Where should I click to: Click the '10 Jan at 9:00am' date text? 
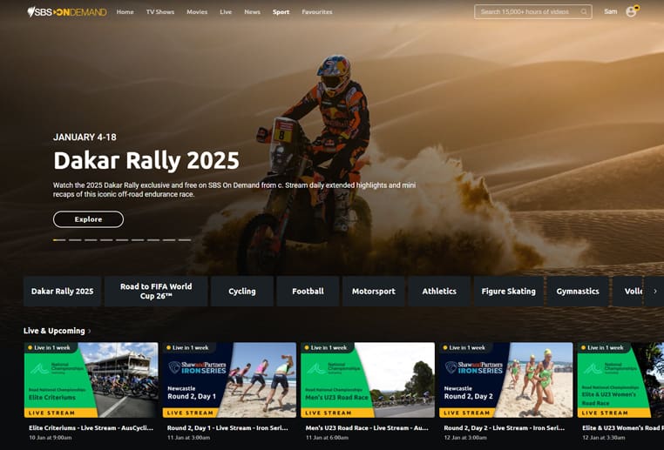(50, 438)
